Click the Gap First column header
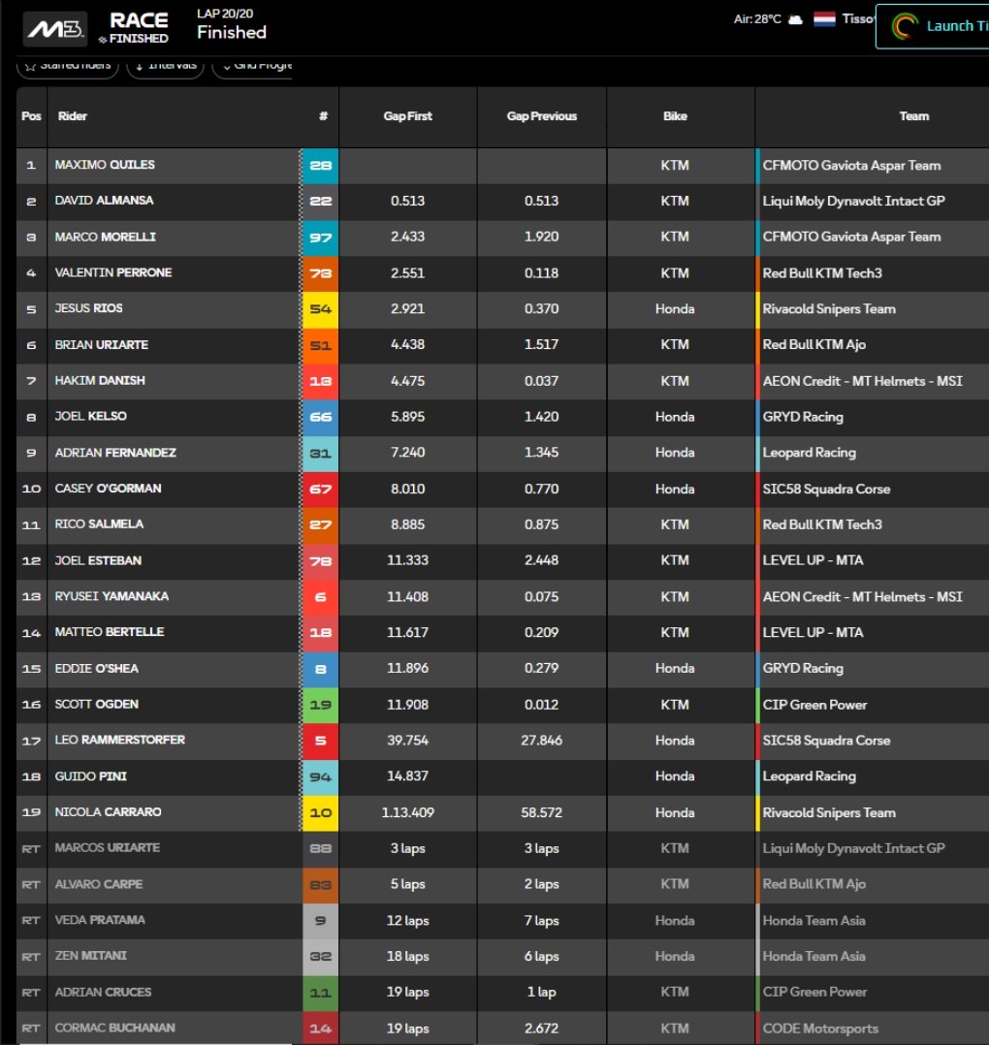 [x=407, y=116]
